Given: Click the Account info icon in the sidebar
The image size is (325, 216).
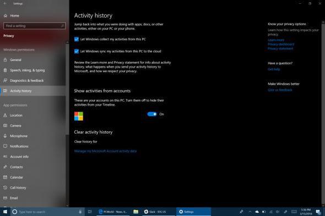Looking at the screenshot, I should pyautogui.click(x=5, y=157).
